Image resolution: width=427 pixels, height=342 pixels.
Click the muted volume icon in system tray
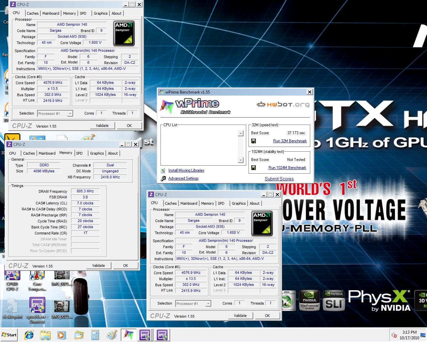pos(394,335)
